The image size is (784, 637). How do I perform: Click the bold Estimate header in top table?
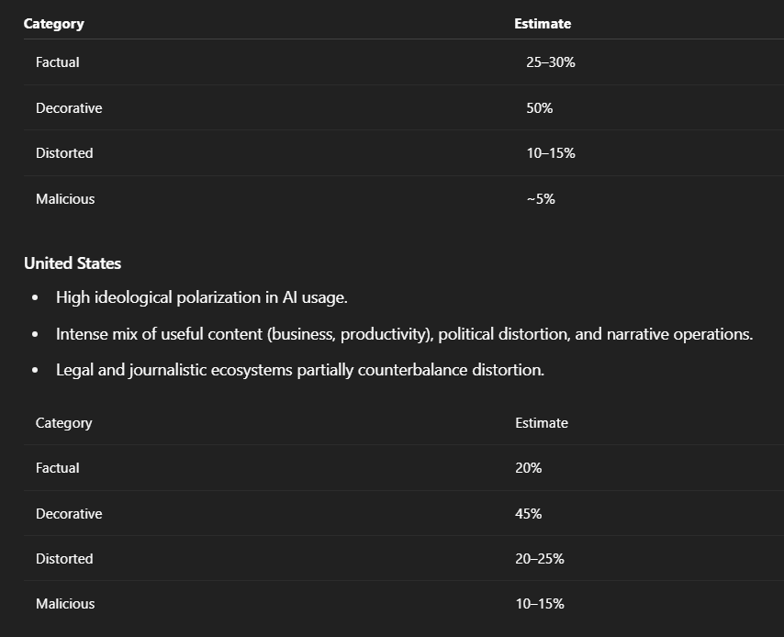[543, 24]
